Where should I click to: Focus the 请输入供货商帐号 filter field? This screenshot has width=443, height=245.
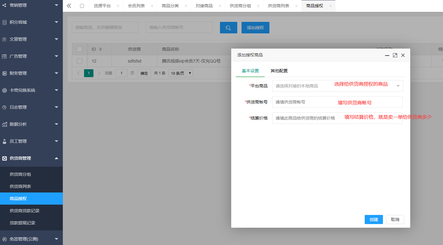(179, 27)
